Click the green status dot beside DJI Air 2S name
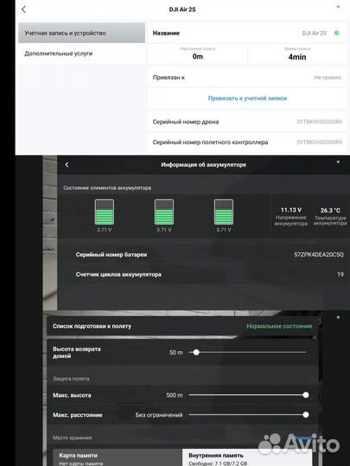This screenshot has width=350, height=466. [x=337, y=33]
